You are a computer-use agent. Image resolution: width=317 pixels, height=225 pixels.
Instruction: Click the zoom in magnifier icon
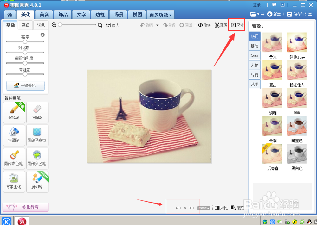tap(100, 25)
